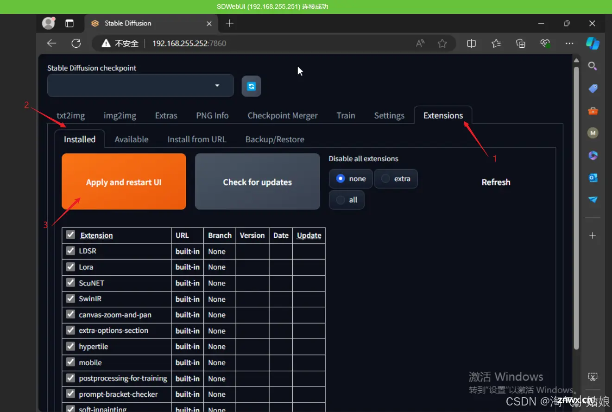The image size is (612, 412).
Task: Uncheck the postprocessing-for-training checkbox
Action: [x=70, y=378]
